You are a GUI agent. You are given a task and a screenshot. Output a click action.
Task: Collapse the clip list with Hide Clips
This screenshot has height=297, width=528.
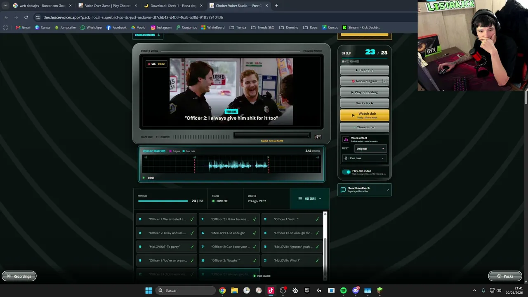(x=310, y=198)
